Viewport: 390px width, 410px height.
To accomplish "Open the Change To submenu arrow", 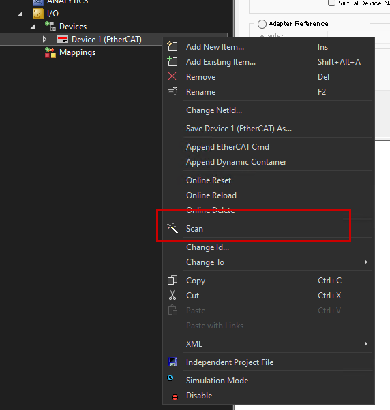I will (366, 262).
